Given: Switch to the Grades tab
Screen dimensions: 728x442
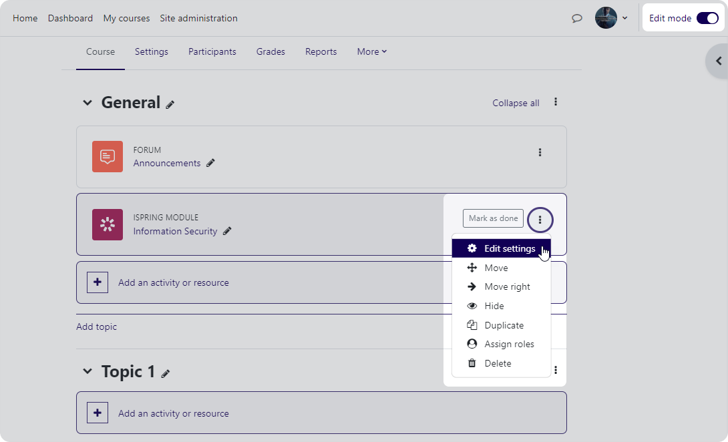Looking at the screenshot, I should click(x=270, y=51).
